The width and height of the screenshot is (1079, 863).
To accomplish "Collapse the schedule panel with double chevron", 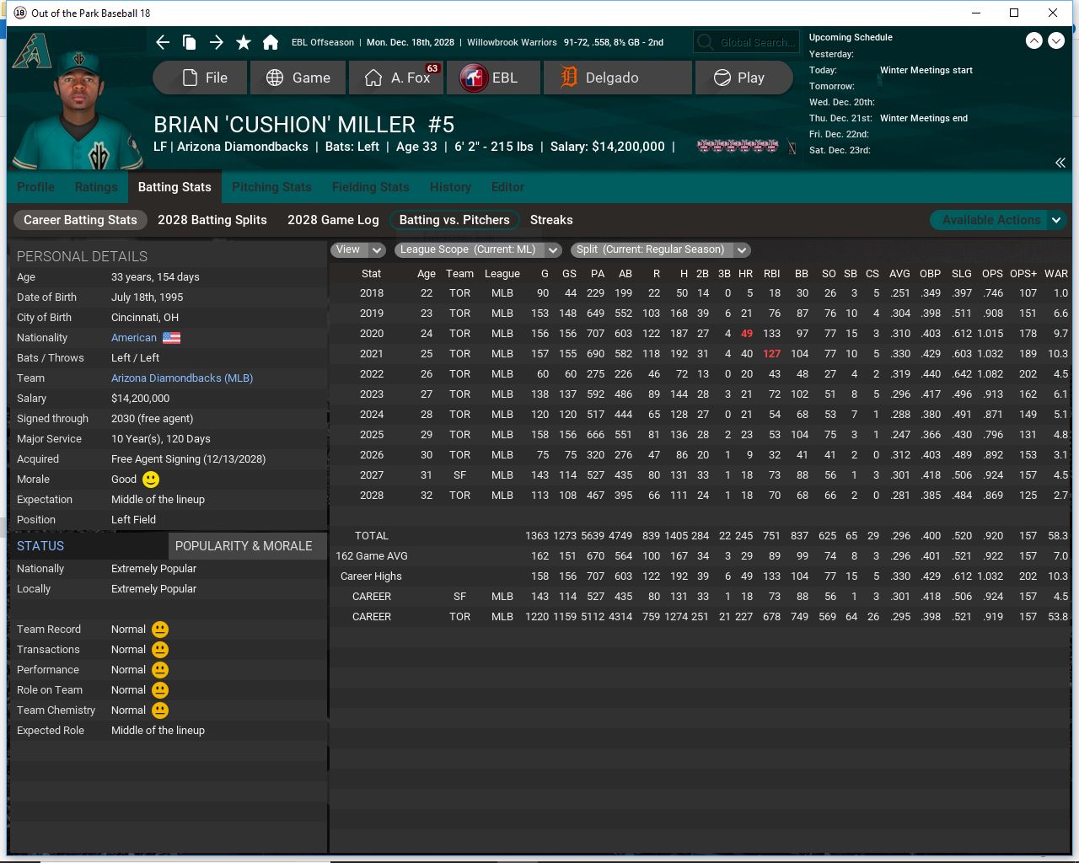I will coord(1060,163).
